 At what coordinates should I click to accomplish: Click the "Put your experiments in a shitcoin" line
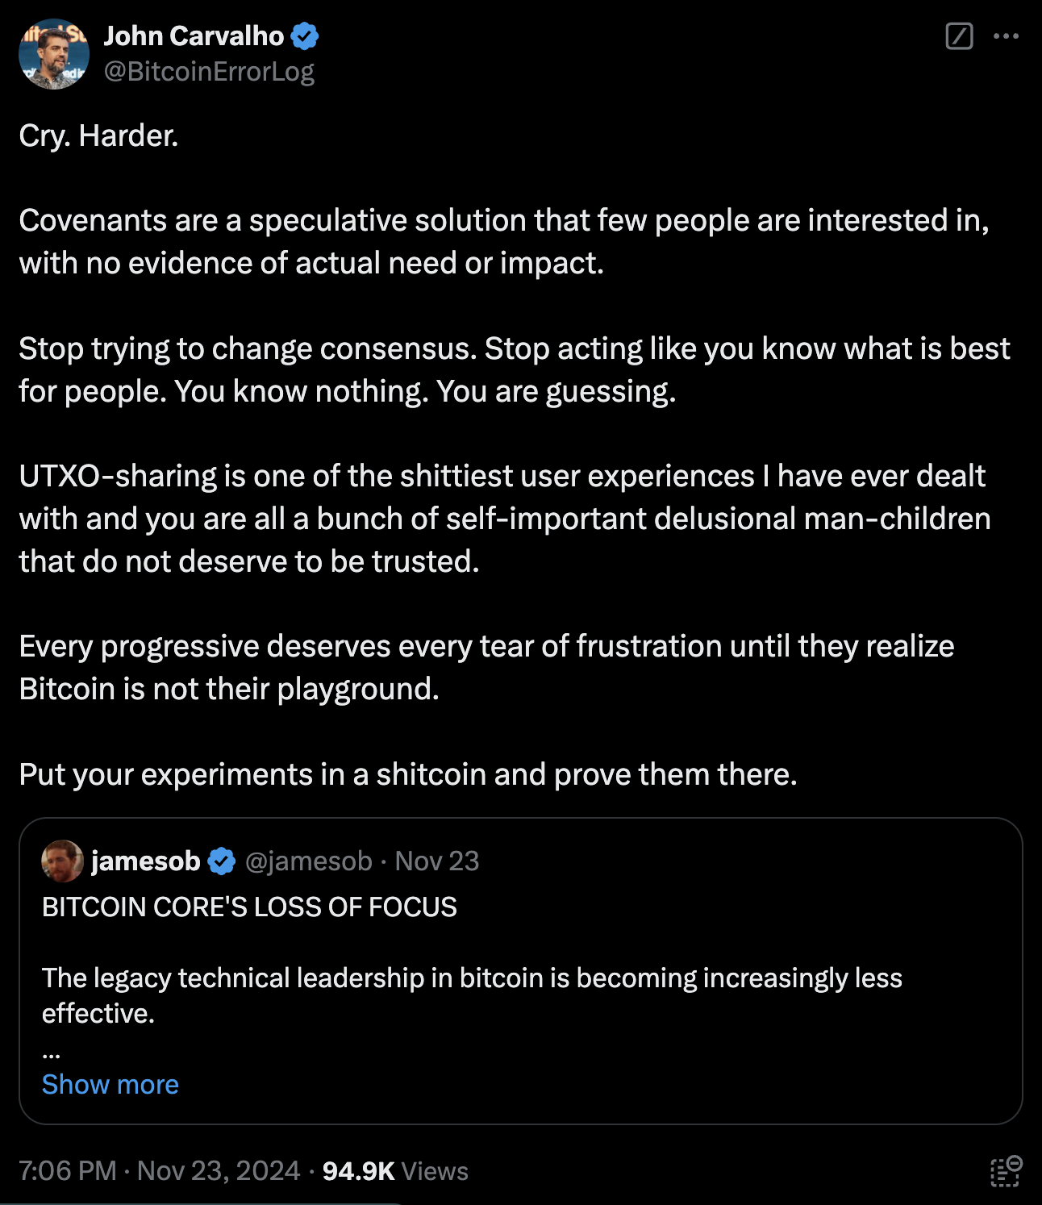point(408,774)
